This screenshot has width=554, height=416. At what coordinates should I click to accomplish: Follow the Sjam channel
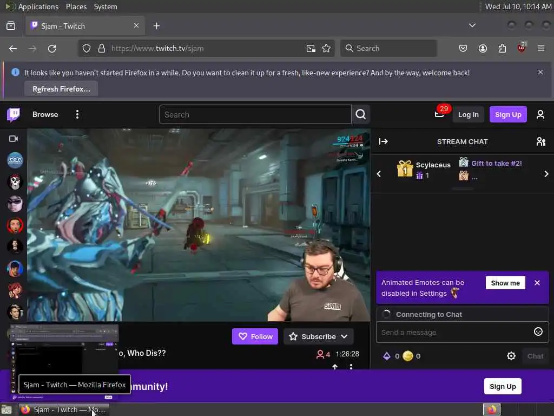coord(255,336)
